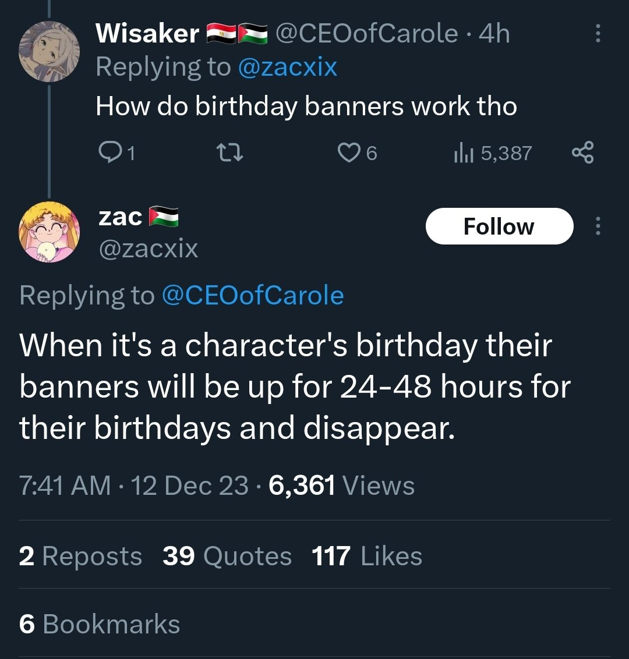Screen dimensions: 629x659
Task: View the 117 Likes list
Action: pyautogui.click(x=367, y=556)
